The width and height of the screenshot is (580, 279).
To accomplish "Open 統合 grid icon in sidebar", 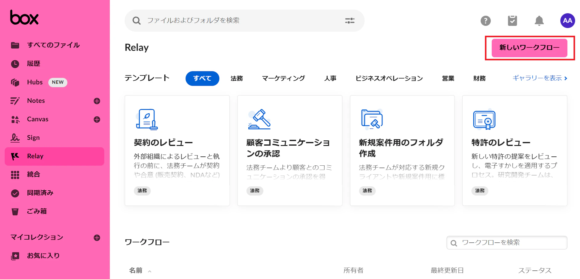I will (15, 175).
